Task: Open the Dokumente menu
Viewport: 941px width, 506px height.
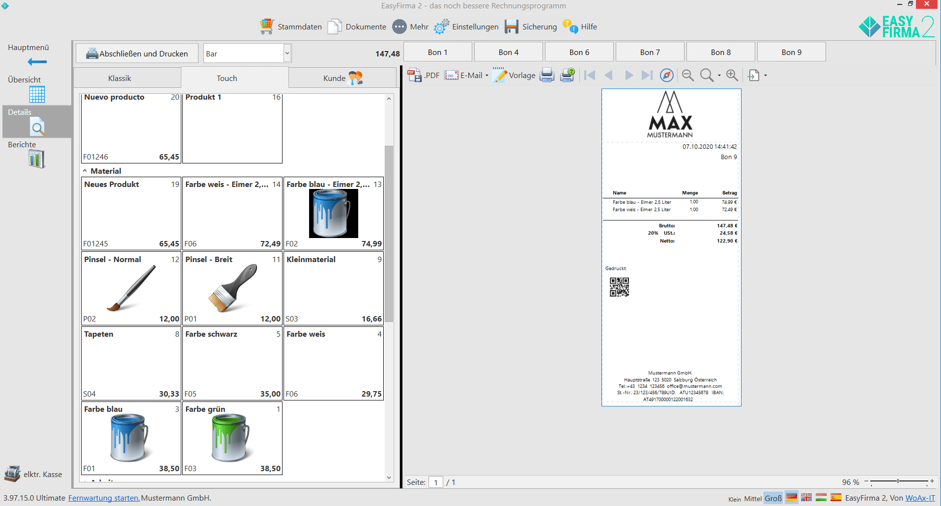Action: click(x=357, y=27)
